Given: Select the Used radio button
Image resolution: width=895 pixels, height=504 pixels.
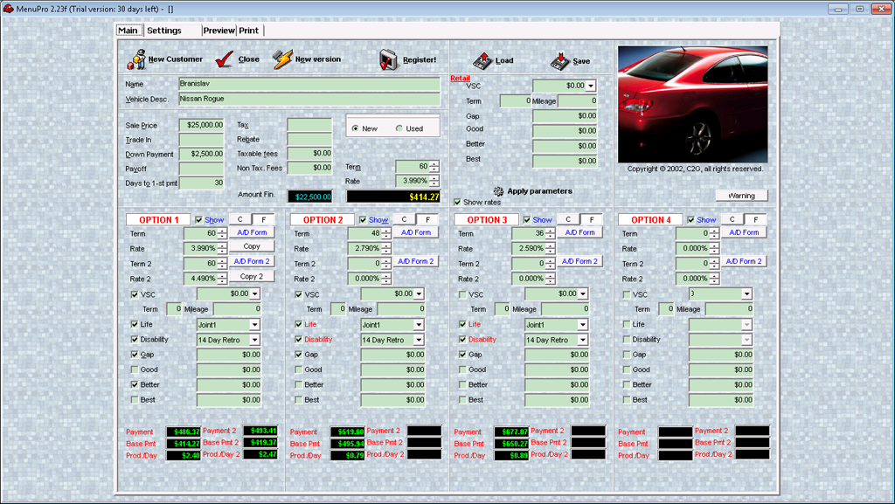Looking at the screenshot, I should tap(399, 128).
